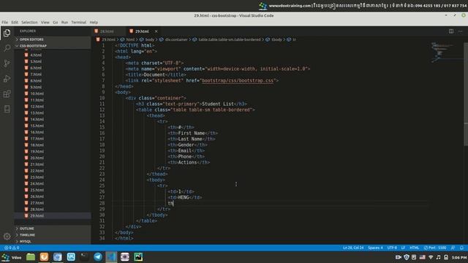Open 24.html in the explorer
Viewport: 468px width, 263px height.
tap(37, 183)
